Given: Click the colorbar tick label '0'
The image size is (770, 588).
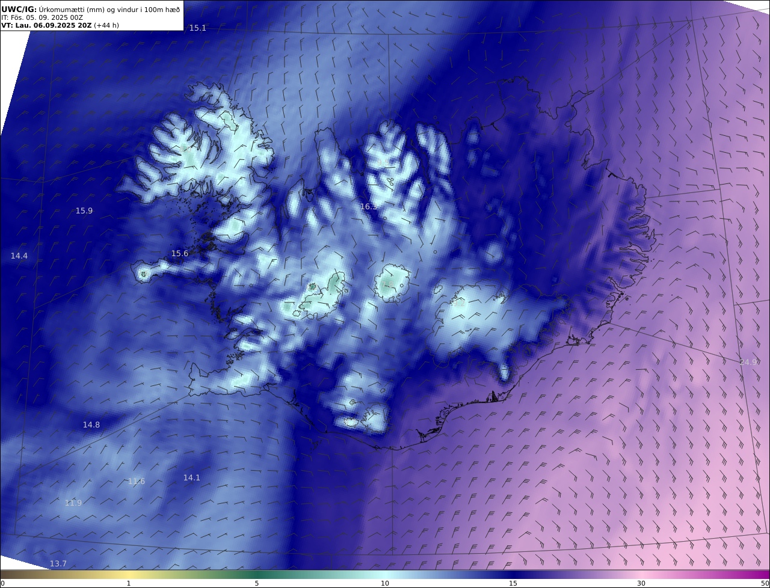Looking at the screenshot, I should [x=2, y=583].
